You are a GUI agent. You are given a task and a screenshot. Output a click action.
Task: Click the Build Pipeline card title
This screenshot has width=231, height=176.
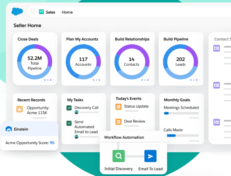[176, 39]
